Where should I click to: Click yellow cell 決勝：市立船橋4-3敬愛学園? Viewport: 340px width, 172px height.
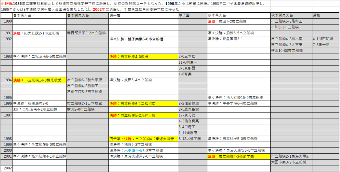[239, 156]
